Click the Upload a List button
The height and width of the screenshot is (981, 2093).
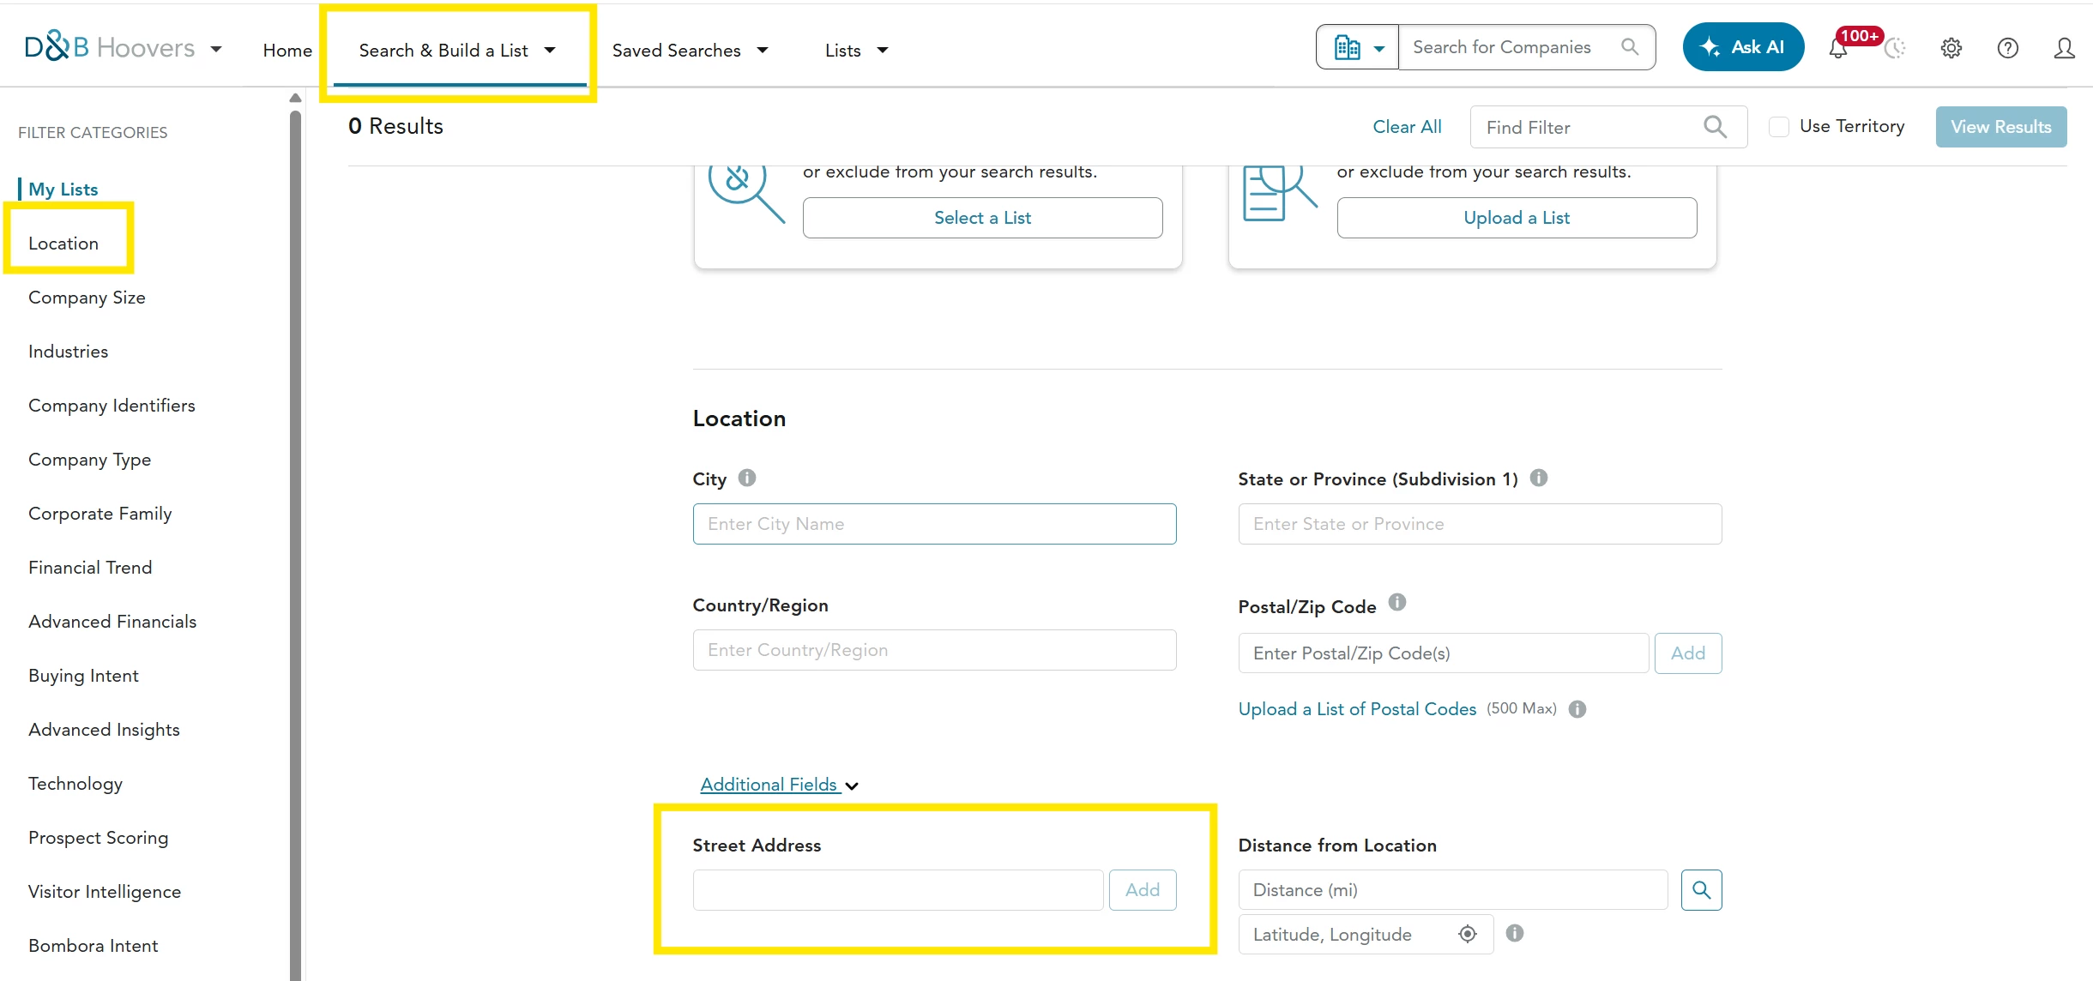(x=1517, y=218)
